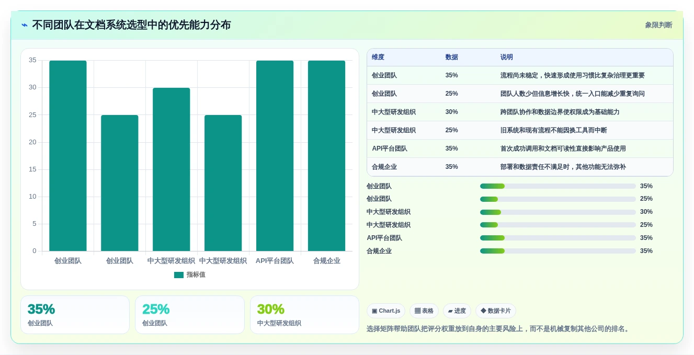Click the teal legend swatch for 指标值
Image resolution: width=694 pixels, height=355 pixels.
pyautogui.click(x=179, y=275)
